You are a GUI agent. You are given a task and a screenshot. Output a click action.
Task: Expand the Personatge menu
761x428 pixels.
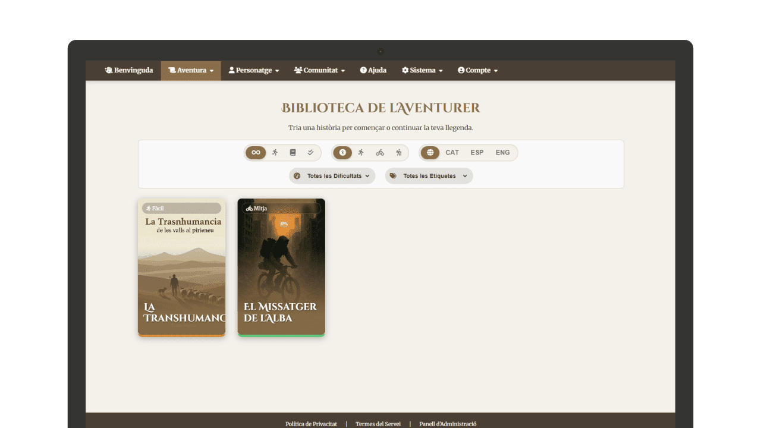[x=254, y=70]
